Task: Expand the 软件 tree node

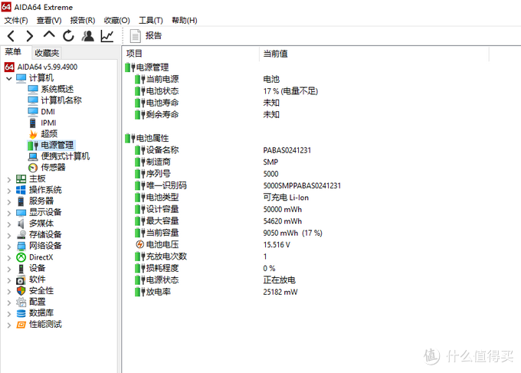Action: (x=9, y=280)
